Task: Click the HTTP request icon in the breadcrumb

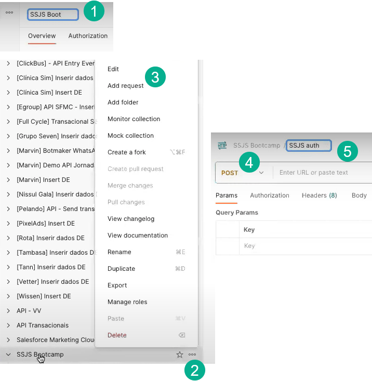Action: pyautogui.click(x=222, y=146)
